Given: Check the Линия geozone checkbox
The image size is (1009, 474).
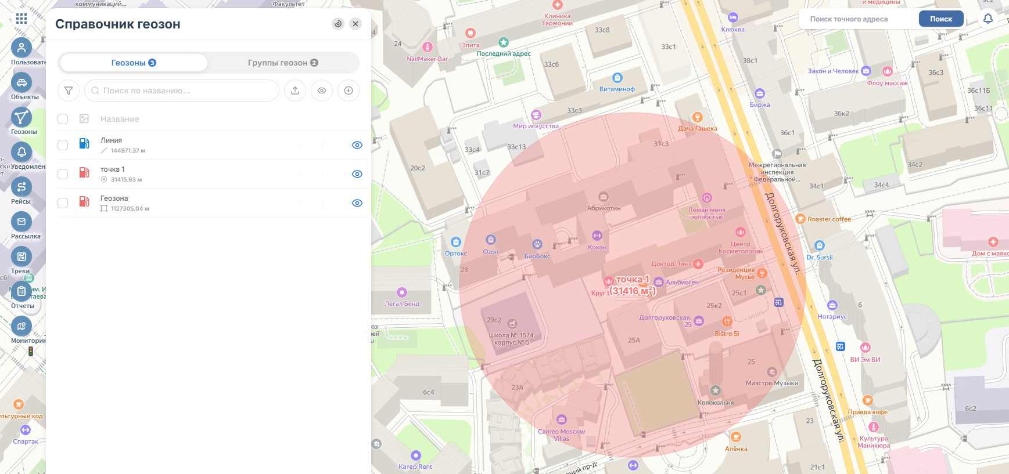Looking at the screenshot, I should click(63, 145).
